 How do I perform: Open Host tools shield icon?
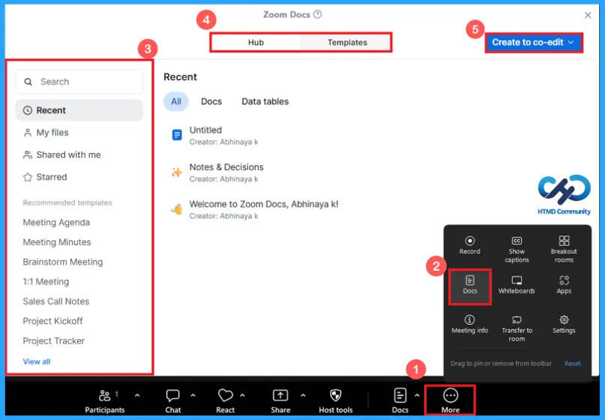336,396
